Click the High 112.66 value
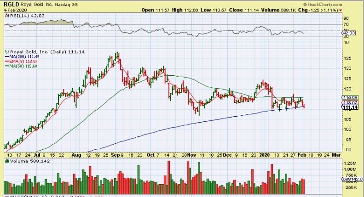Image resolution: width=364 pixels, height=197 pixels. click(185, 10)
